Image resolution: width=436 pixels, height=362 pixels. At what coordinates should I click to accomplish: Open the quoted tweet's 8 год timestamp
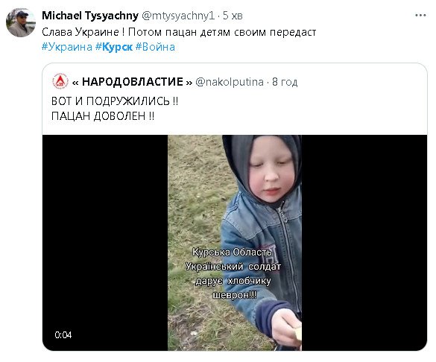[x=285, y=82]
